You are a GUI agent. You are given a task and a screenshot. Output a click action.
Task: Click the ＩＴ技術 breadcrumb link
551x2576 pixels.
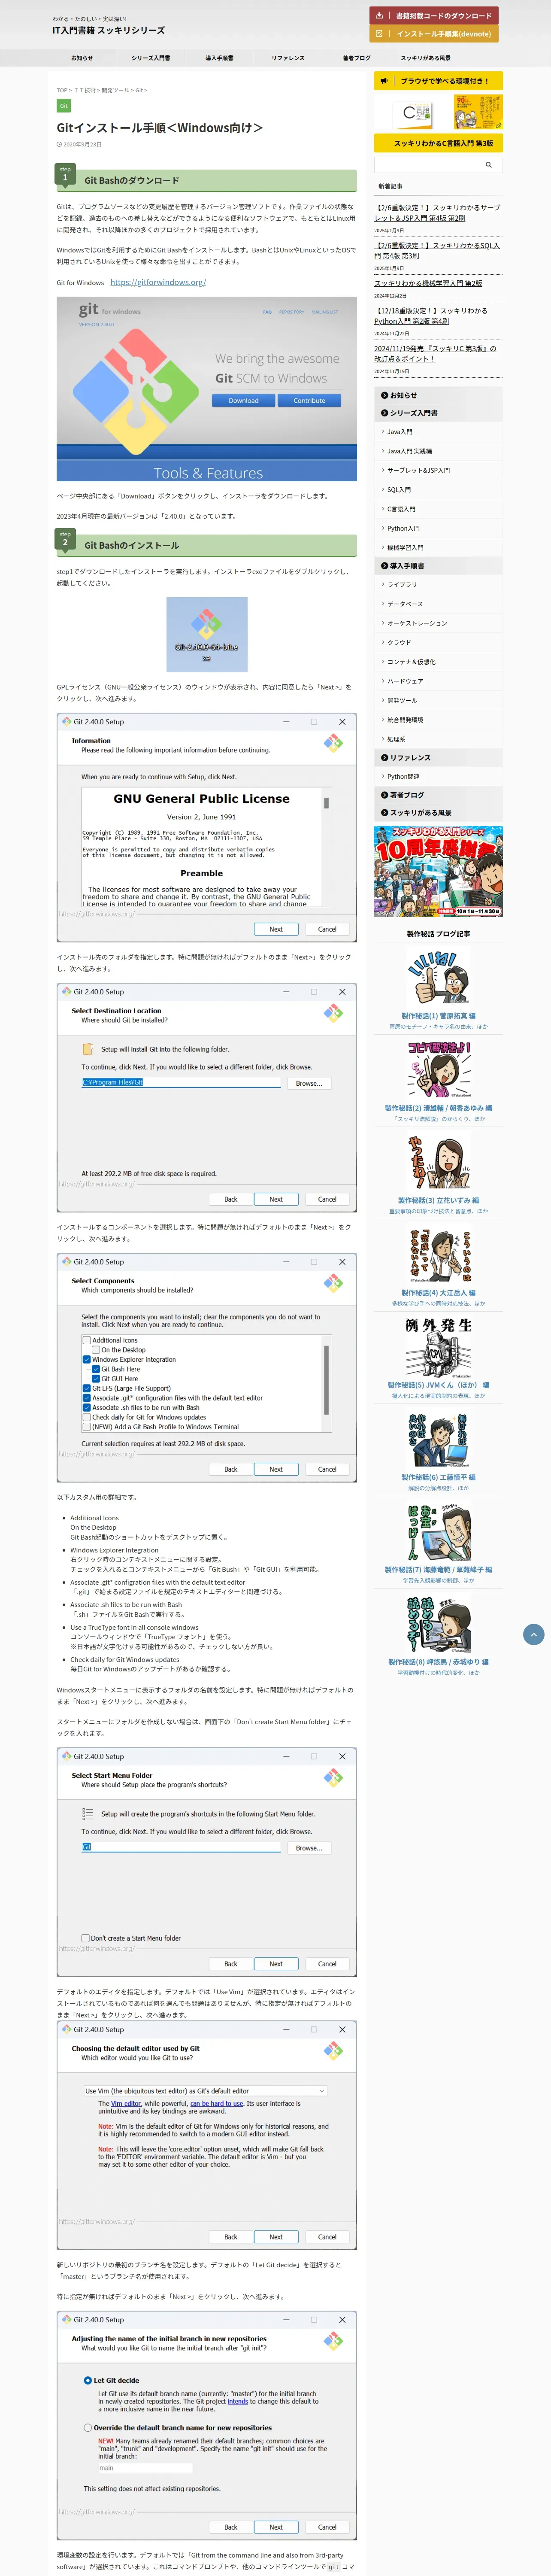pos(85,90)
